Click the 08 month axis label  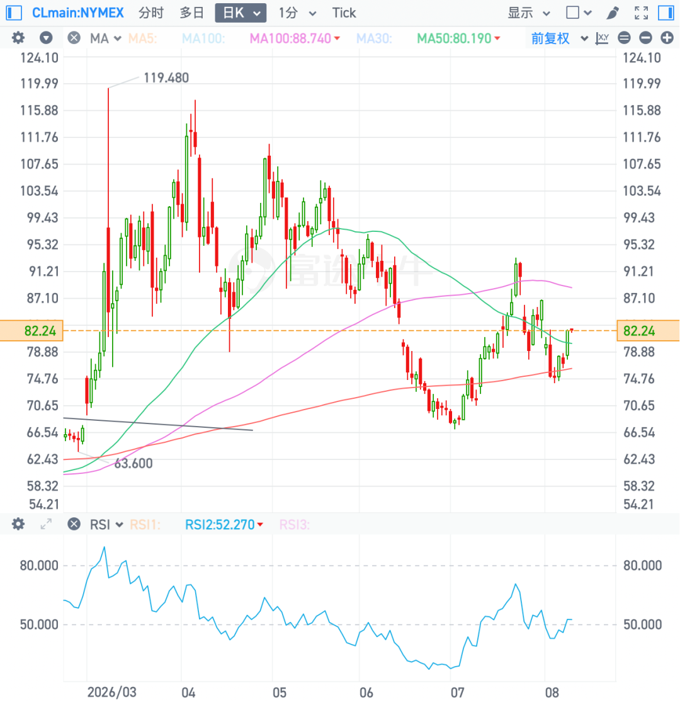[552, 693]
